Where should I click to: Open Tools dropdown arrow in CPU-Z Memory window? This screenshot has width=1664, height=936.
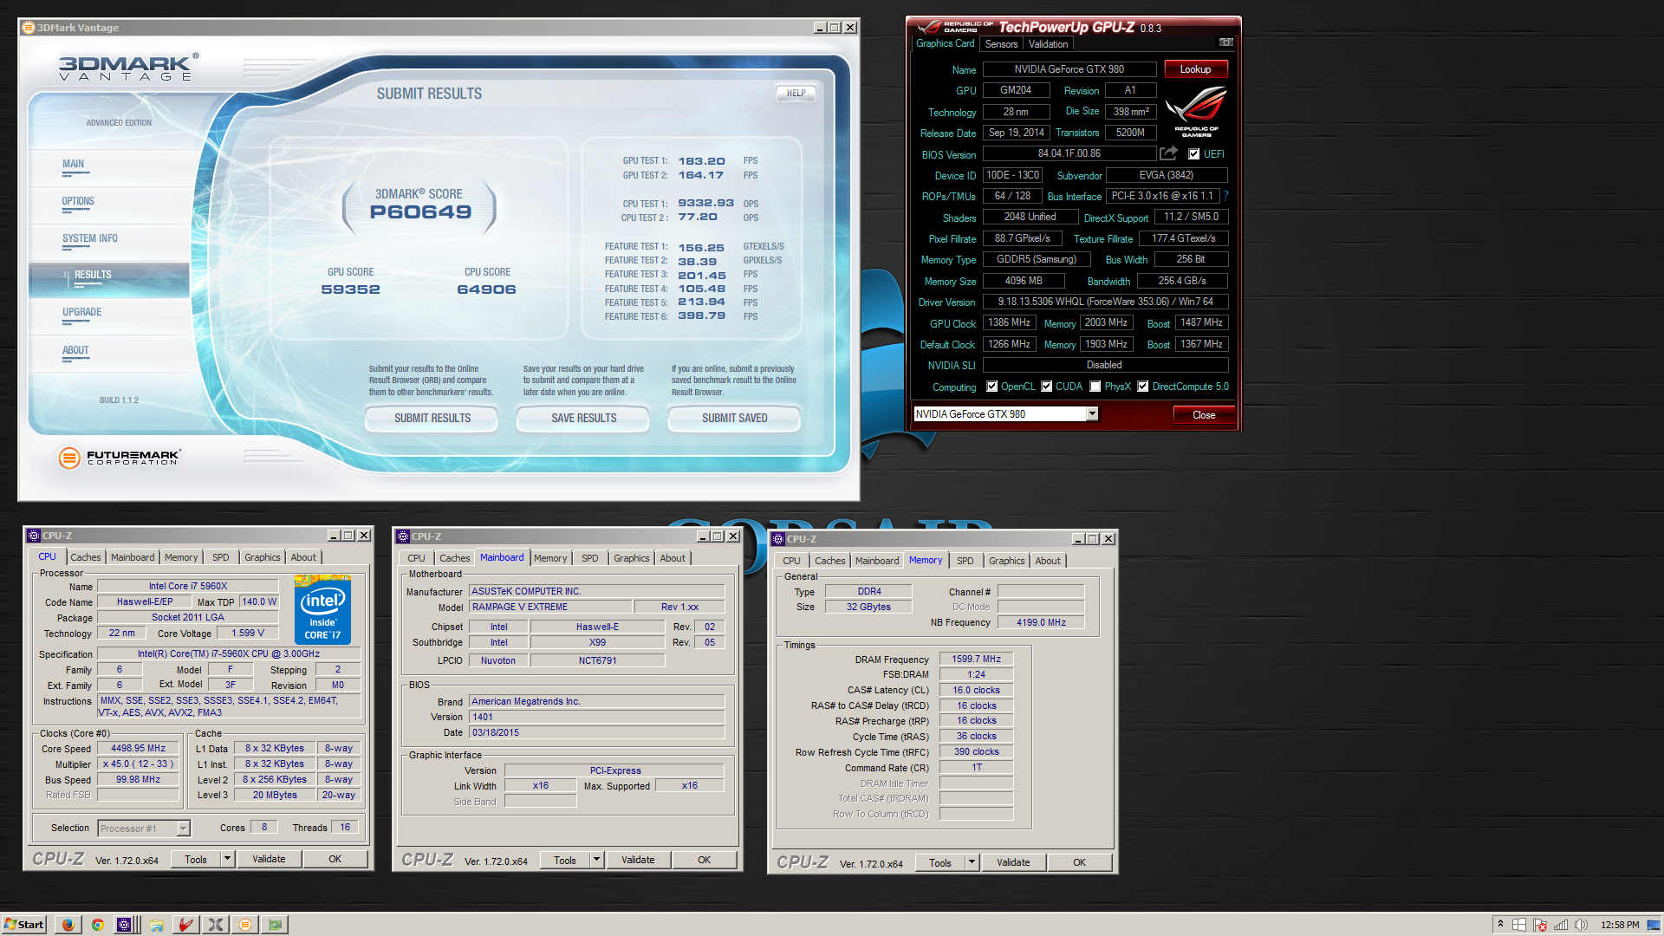coord(972,862)
